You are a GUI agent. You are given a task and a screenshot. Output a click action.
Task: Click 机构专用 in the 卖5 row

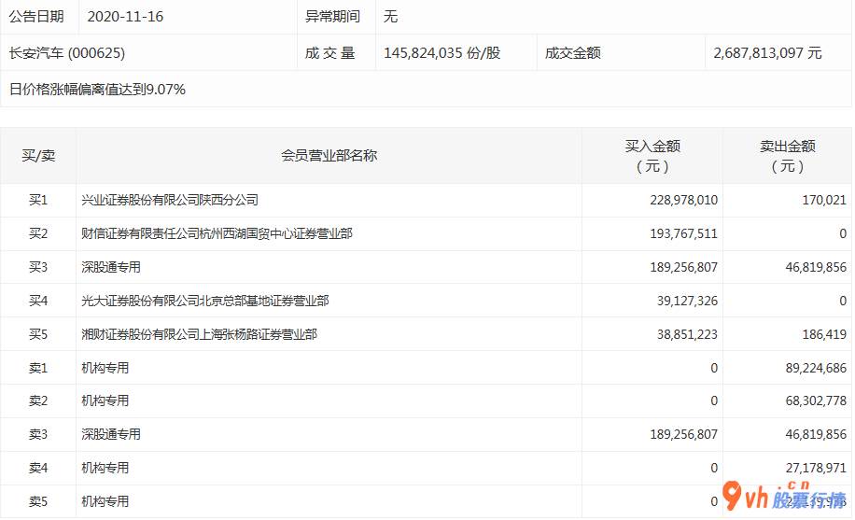[x=105, y=501]
